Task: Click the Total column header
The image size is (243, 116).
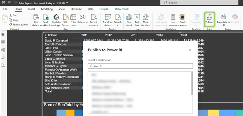Action: tap(184, 35)
